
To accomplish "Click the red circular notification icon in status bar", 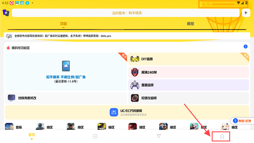I will coord(11,3).
